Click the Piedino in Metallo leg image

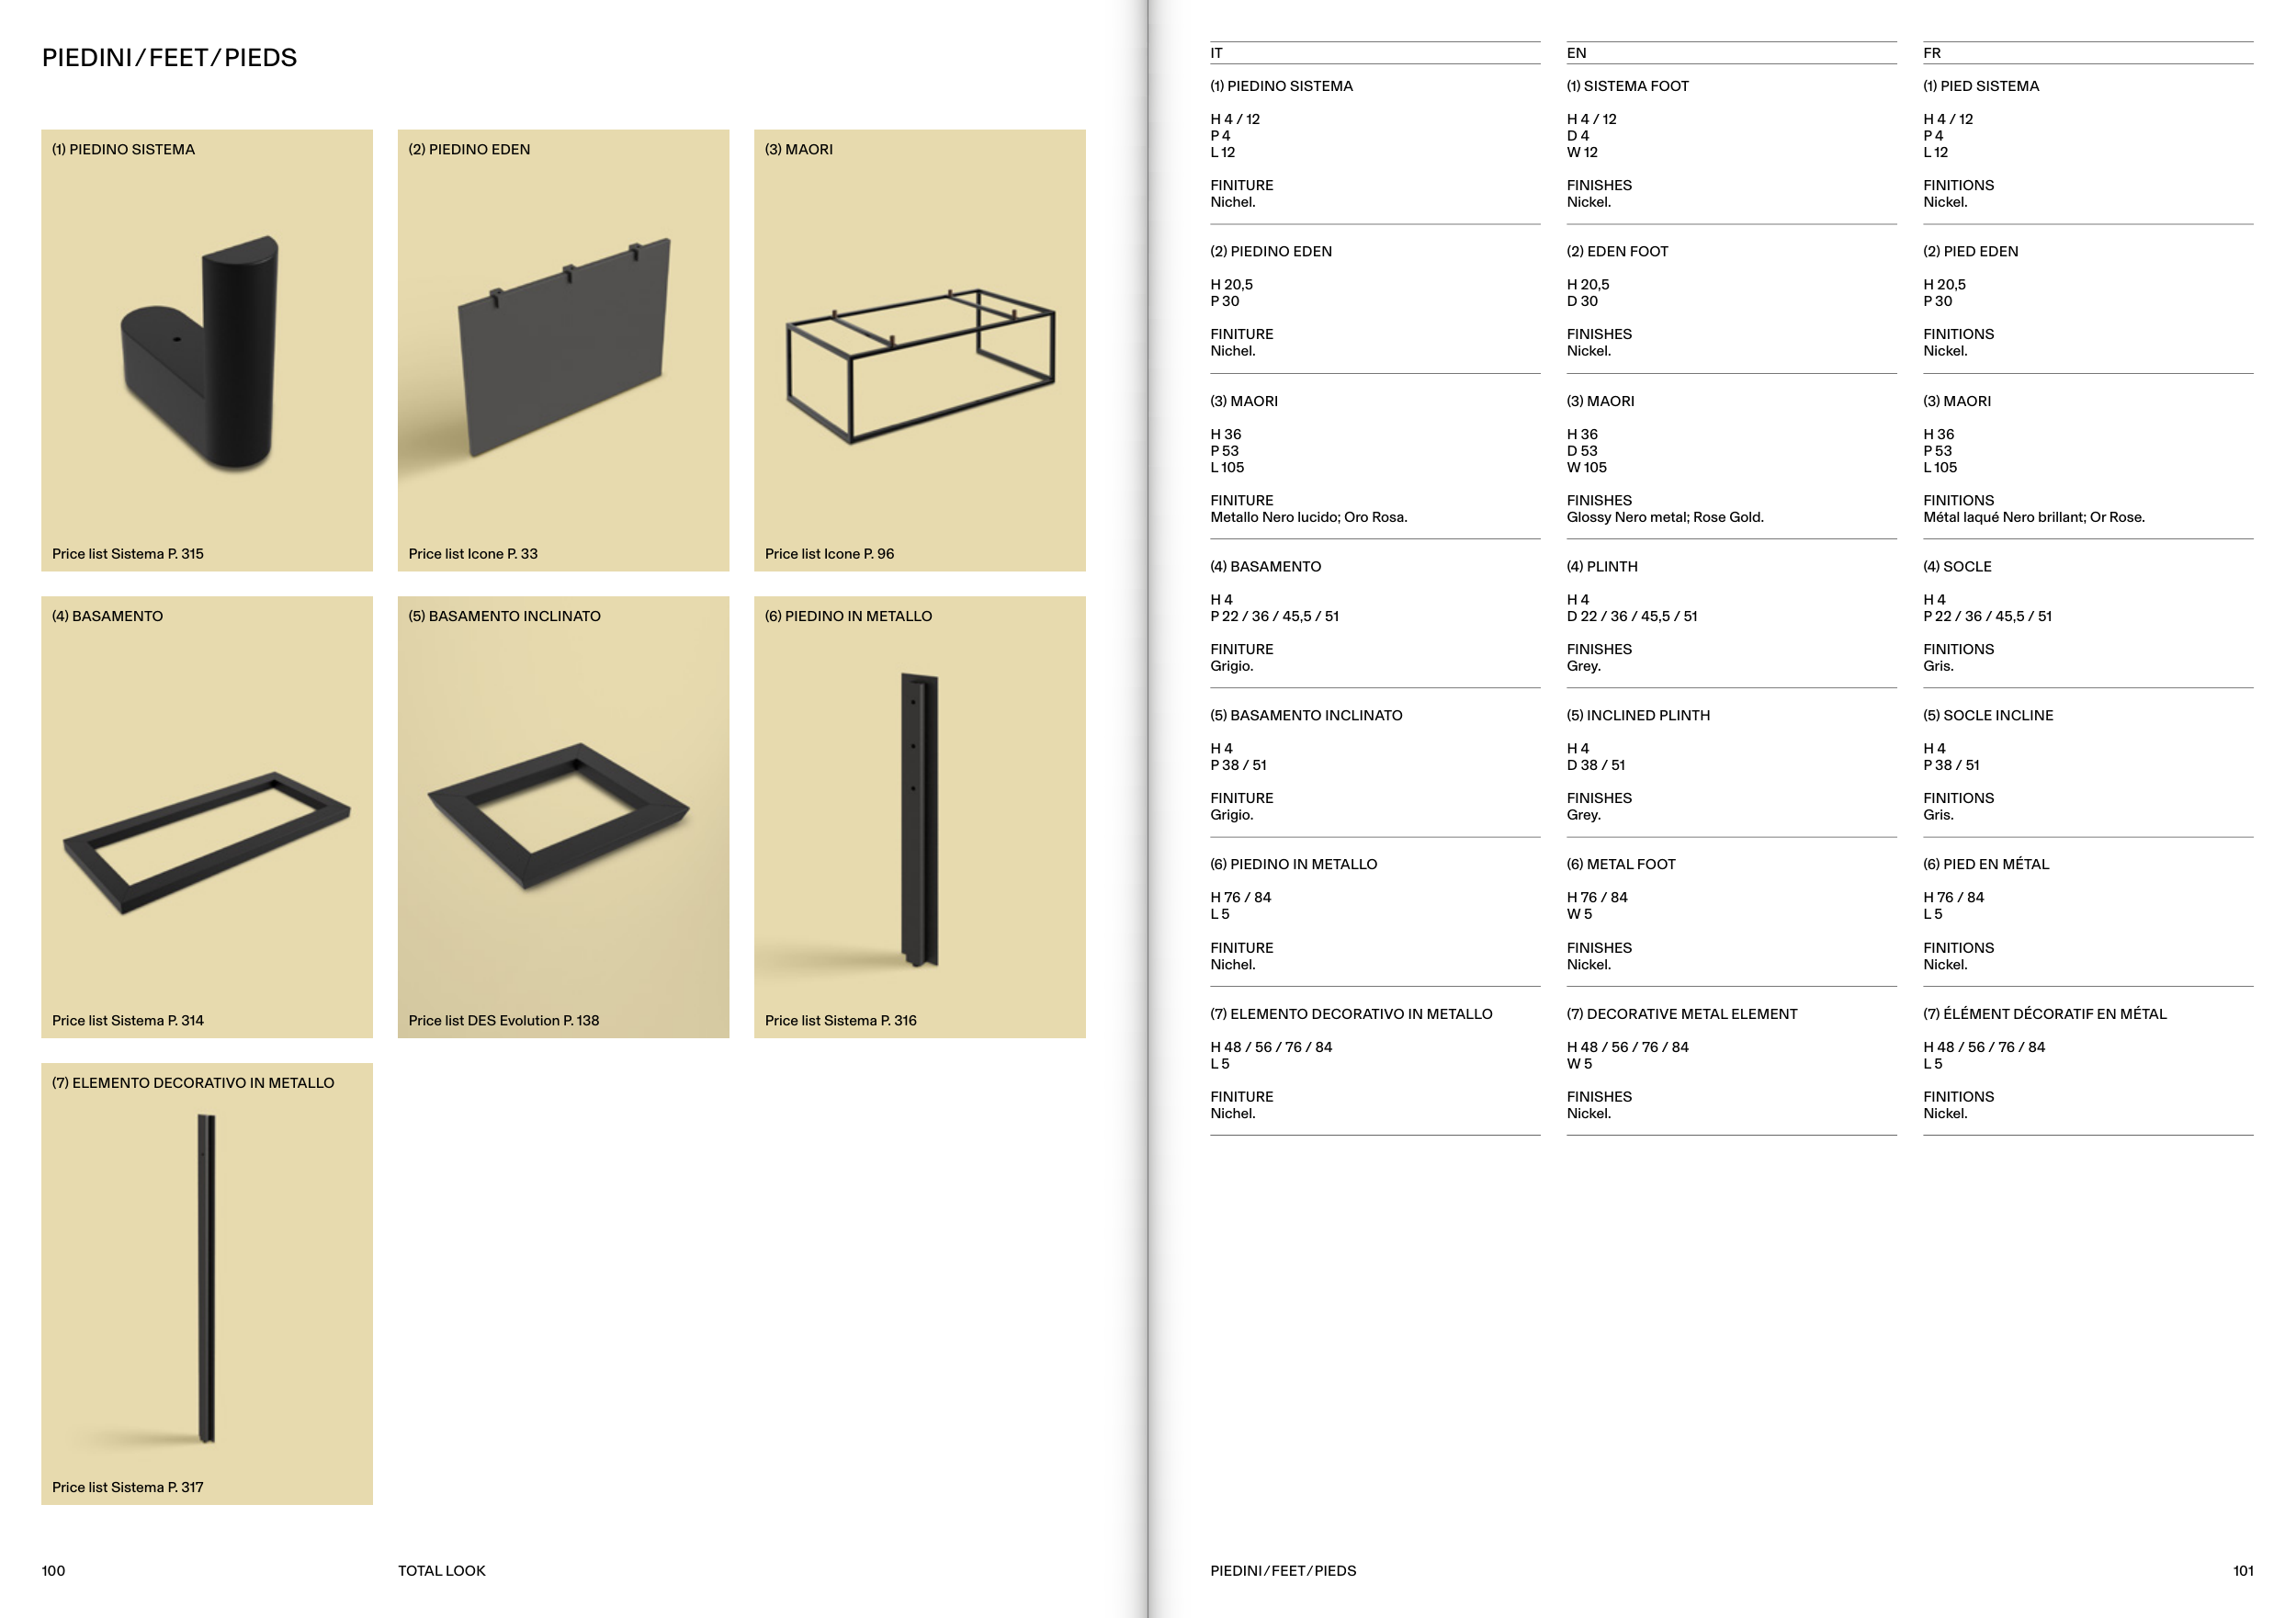point(919,818)
